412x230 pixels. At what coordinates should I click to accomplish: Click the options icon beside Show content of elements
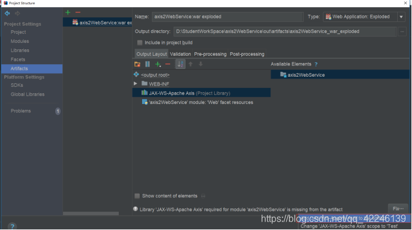(x=203, y=196)
